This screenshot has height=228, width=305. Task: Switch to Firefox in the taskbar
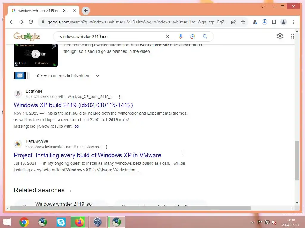79,222
